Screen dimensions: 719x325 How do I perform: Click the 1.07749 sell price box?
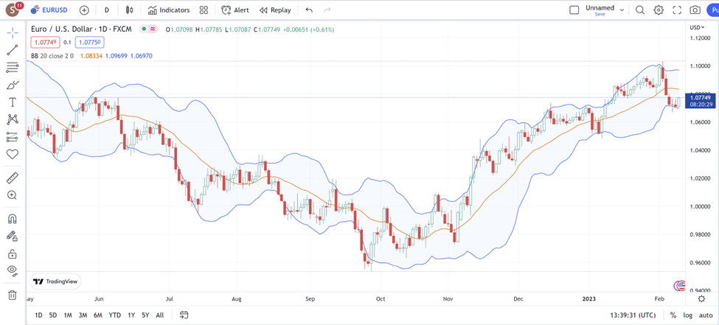click(45, 43)
